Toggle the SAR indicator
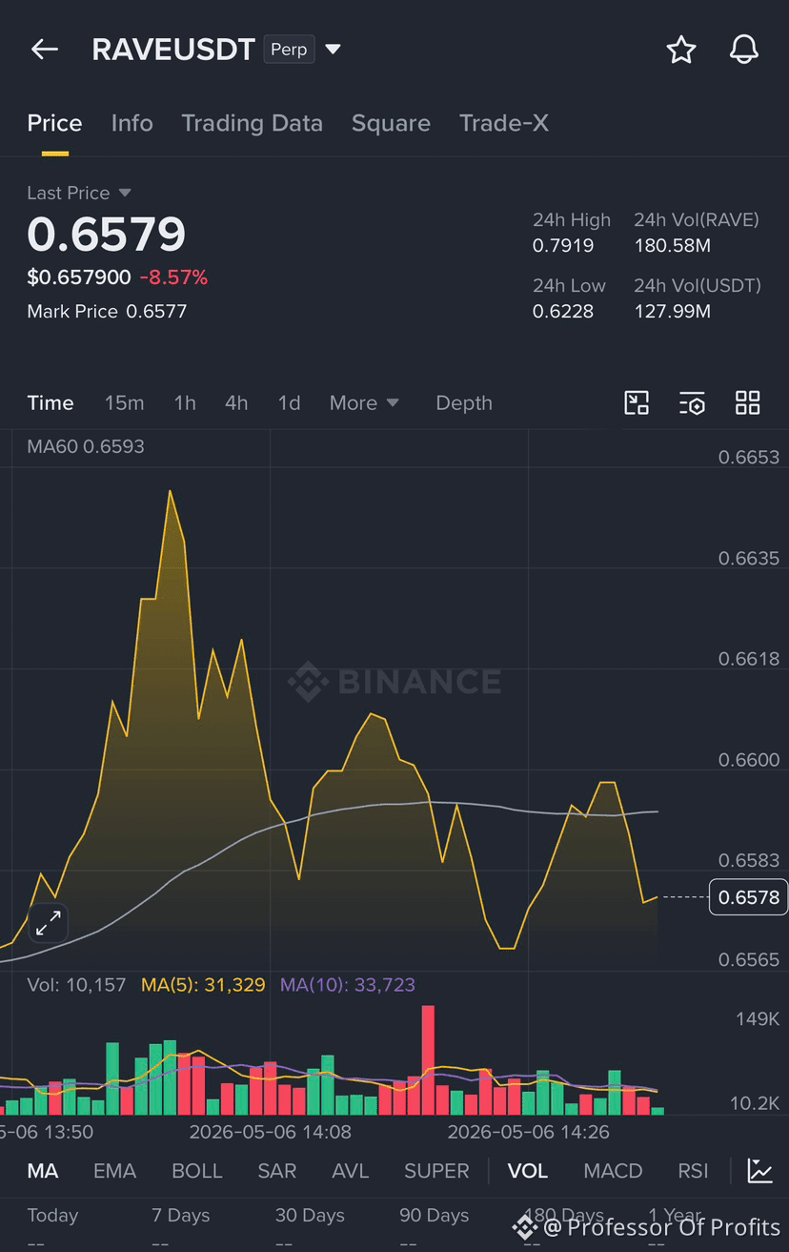 (x=276, y=1171)
